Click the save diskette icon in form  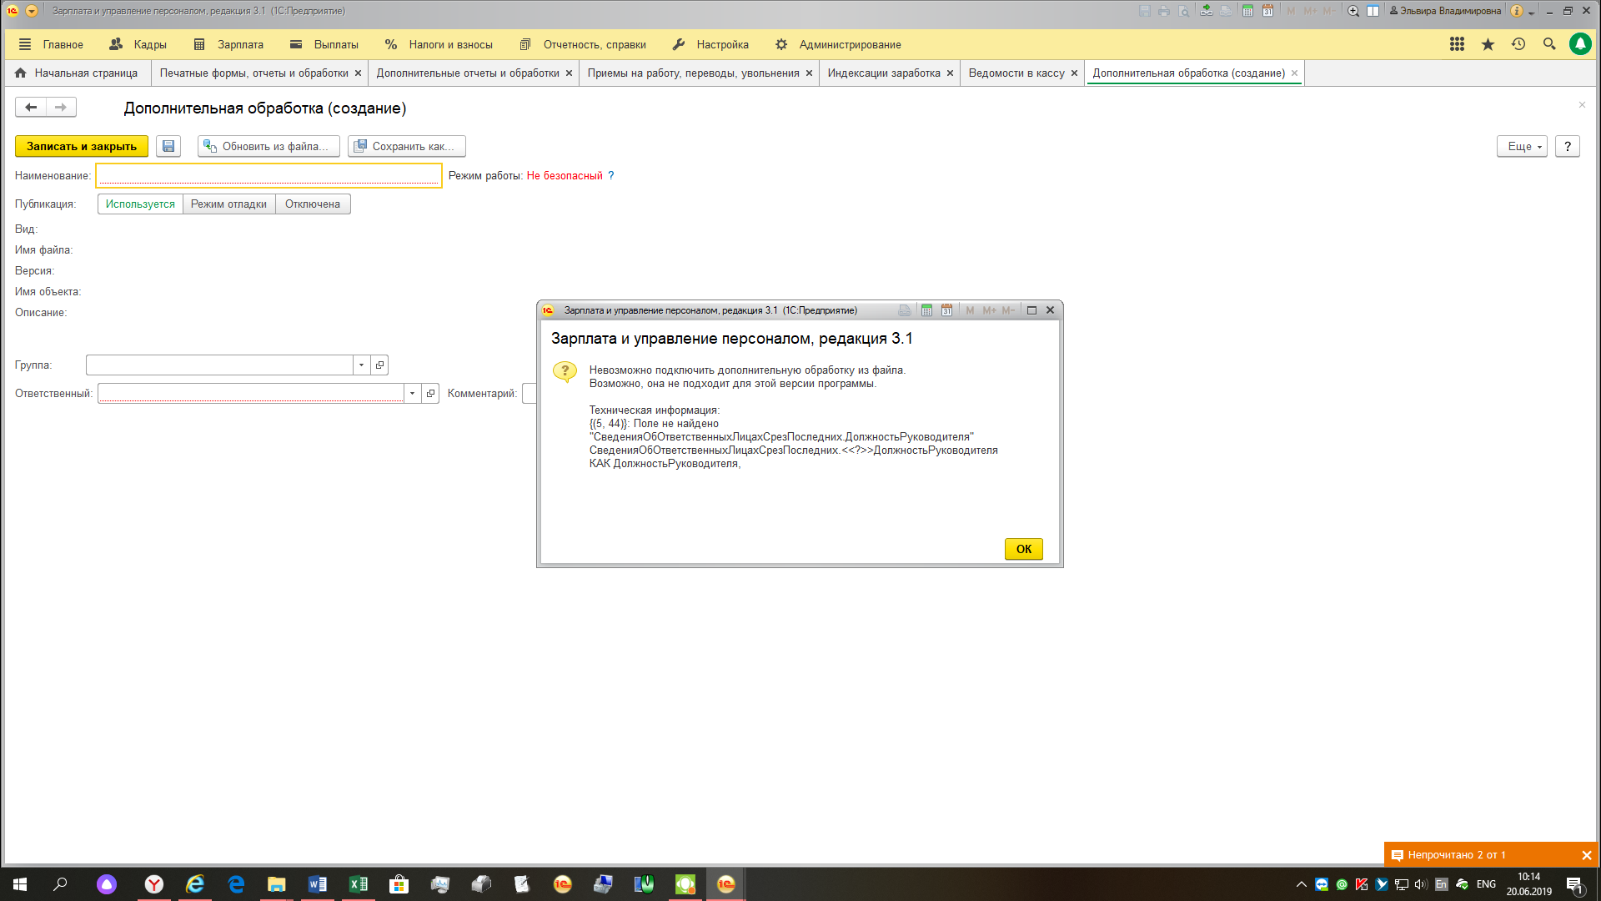point(168,146)
